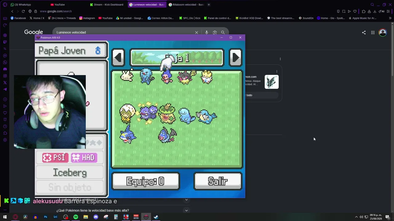Select the Ludicolo sprite in the box
The image size is (394, 221).
pyautogui.click(x=167, y=113)
